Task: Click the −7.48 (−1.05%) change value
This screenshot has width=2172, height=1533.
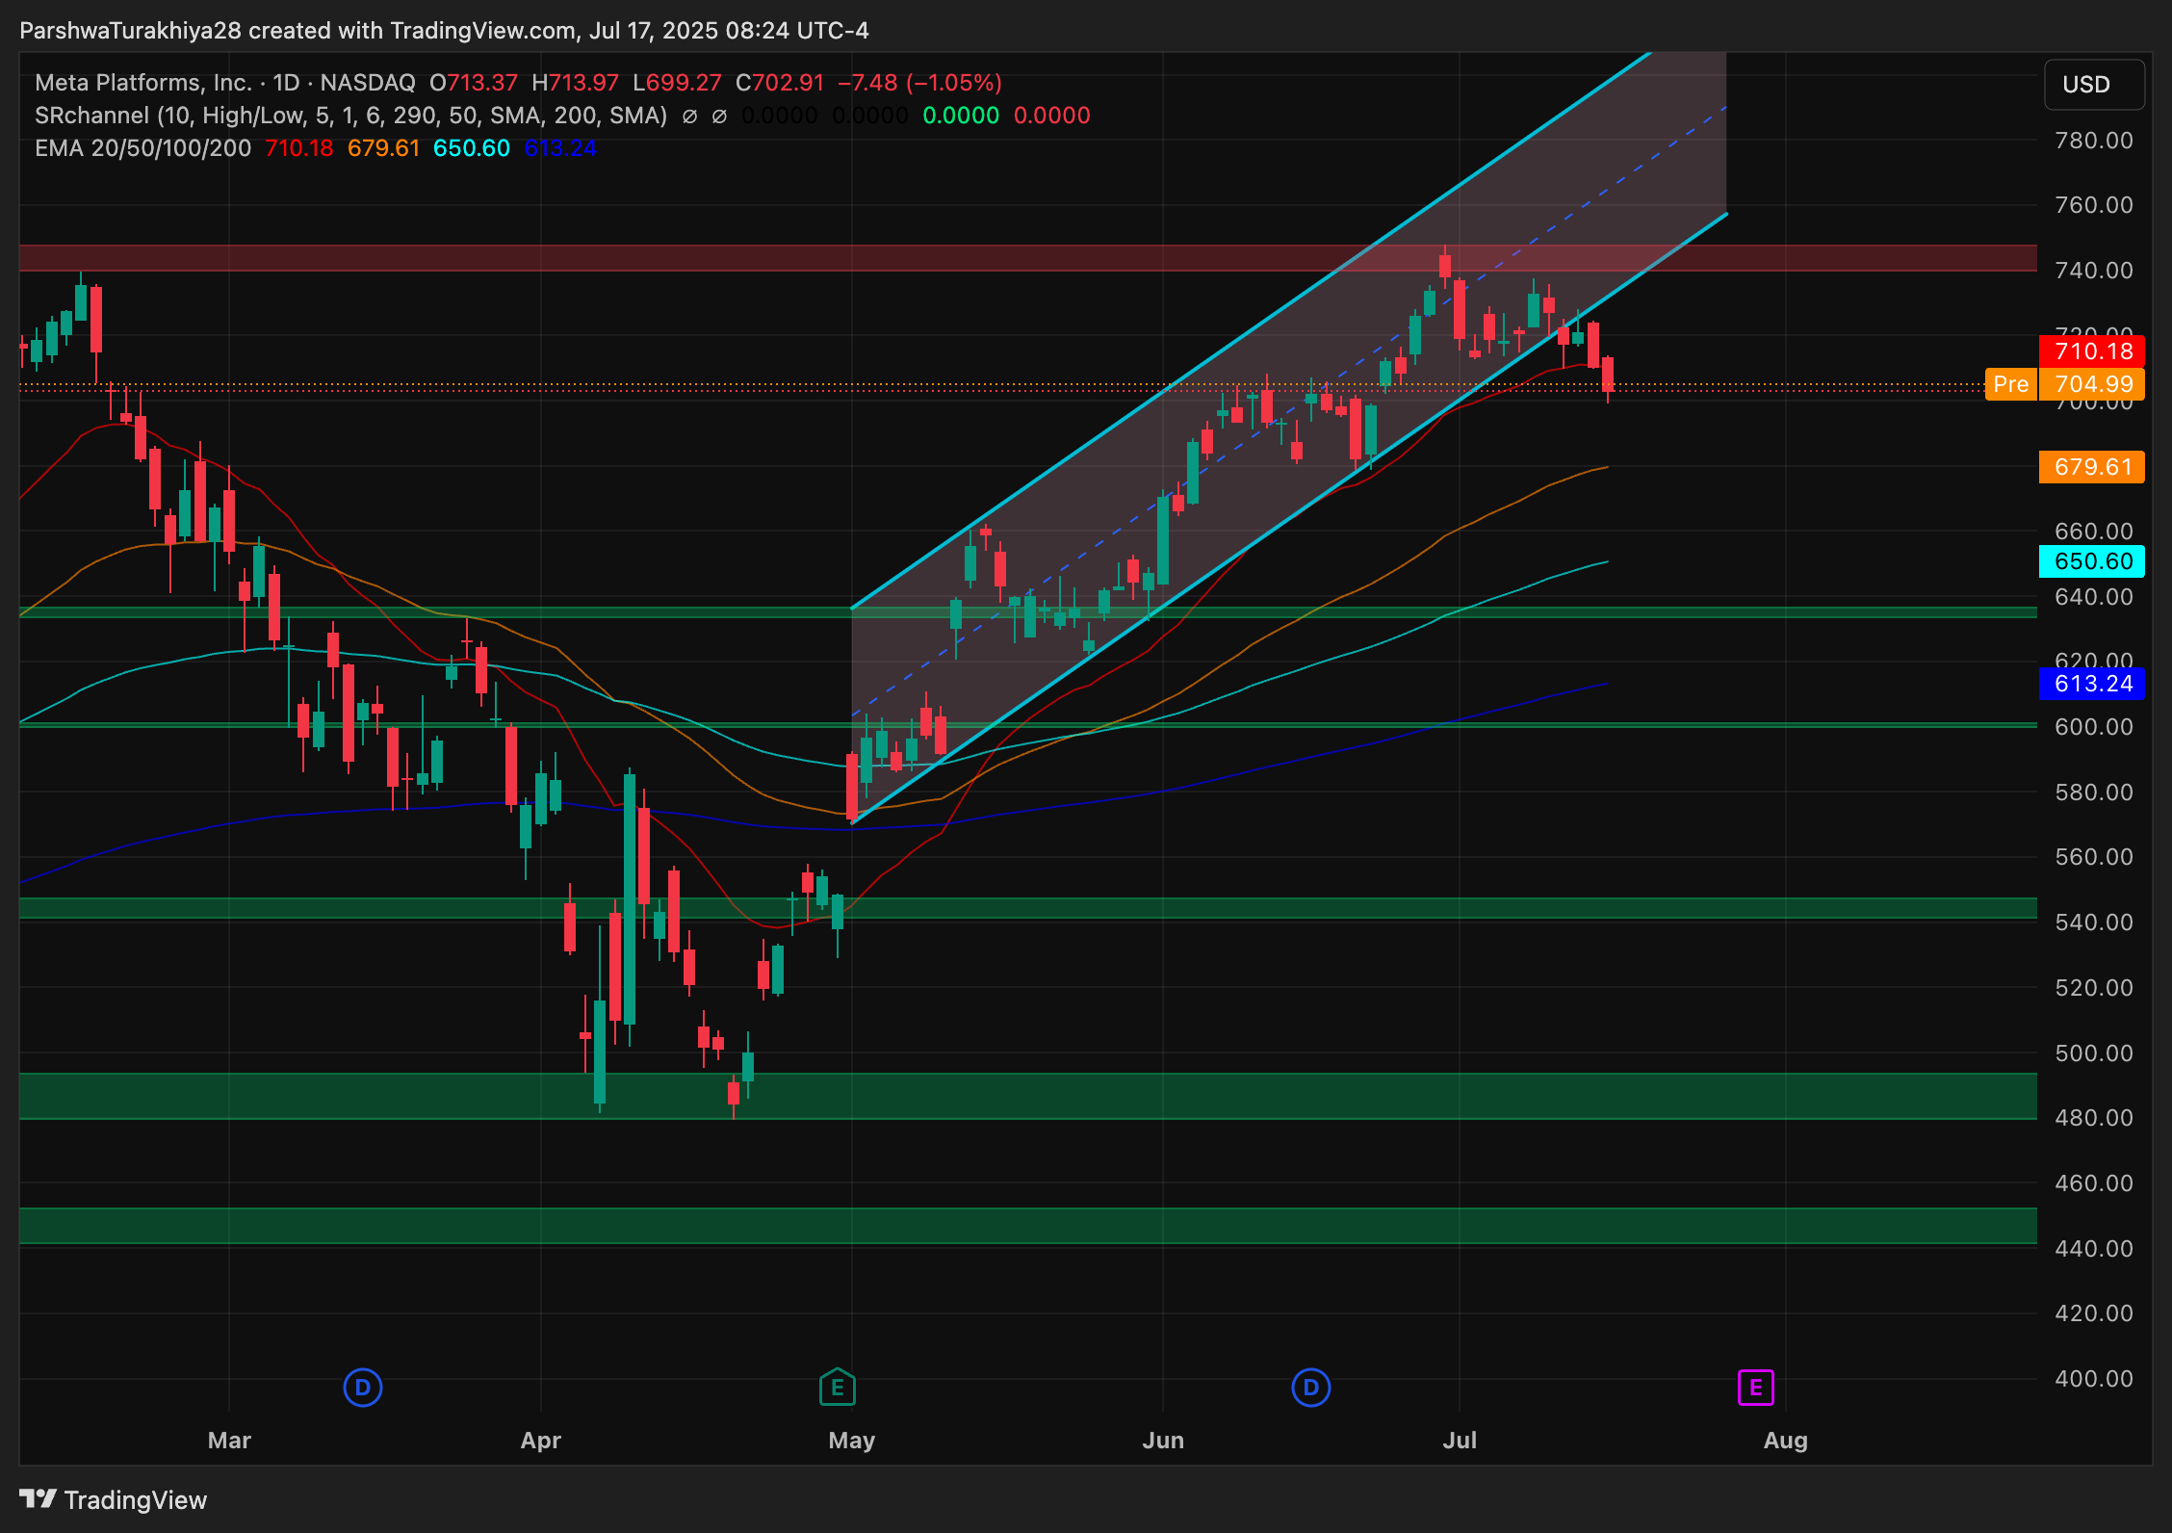Action: pos(919,83)
